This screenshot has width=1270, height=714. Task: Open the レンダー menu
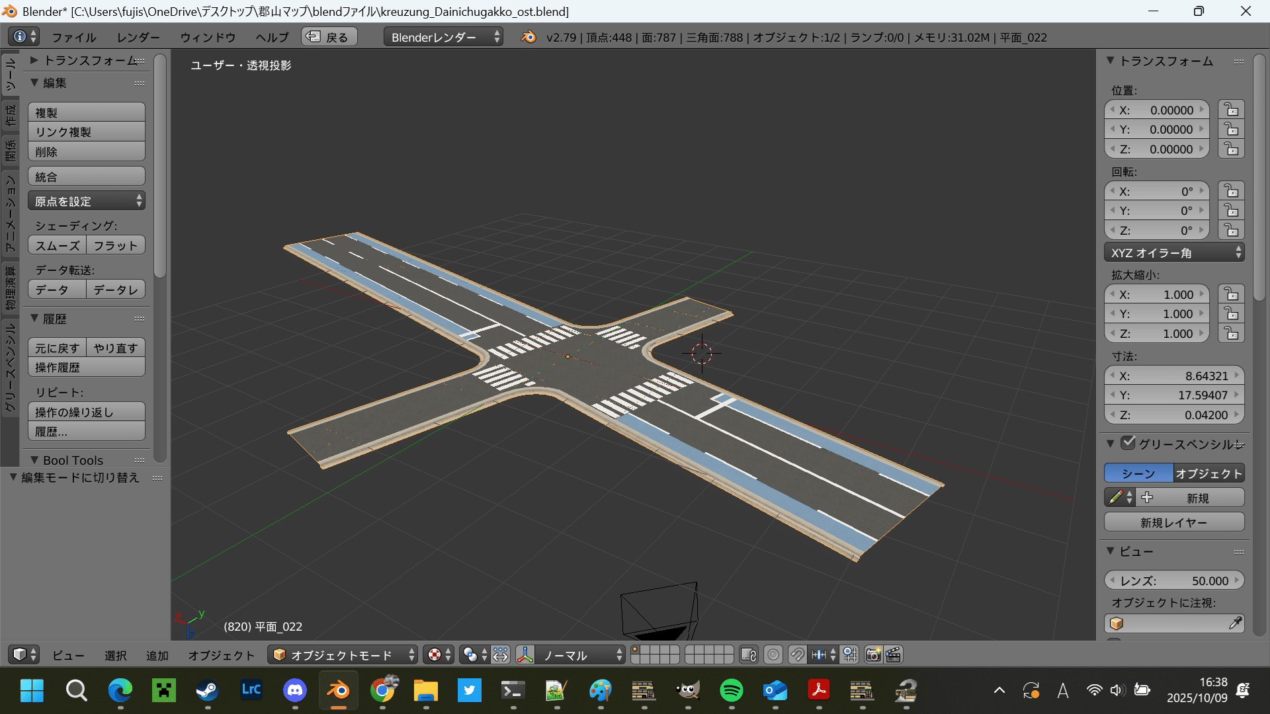(138, 37)
